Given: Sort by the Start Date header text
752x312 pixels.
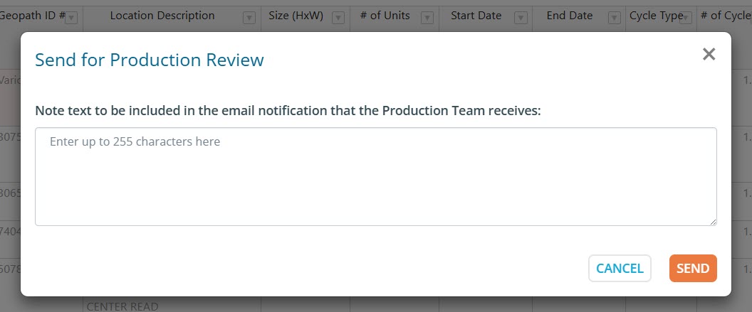Looking at the screenshot, I should pyautogui.click(x=476, y=16).
